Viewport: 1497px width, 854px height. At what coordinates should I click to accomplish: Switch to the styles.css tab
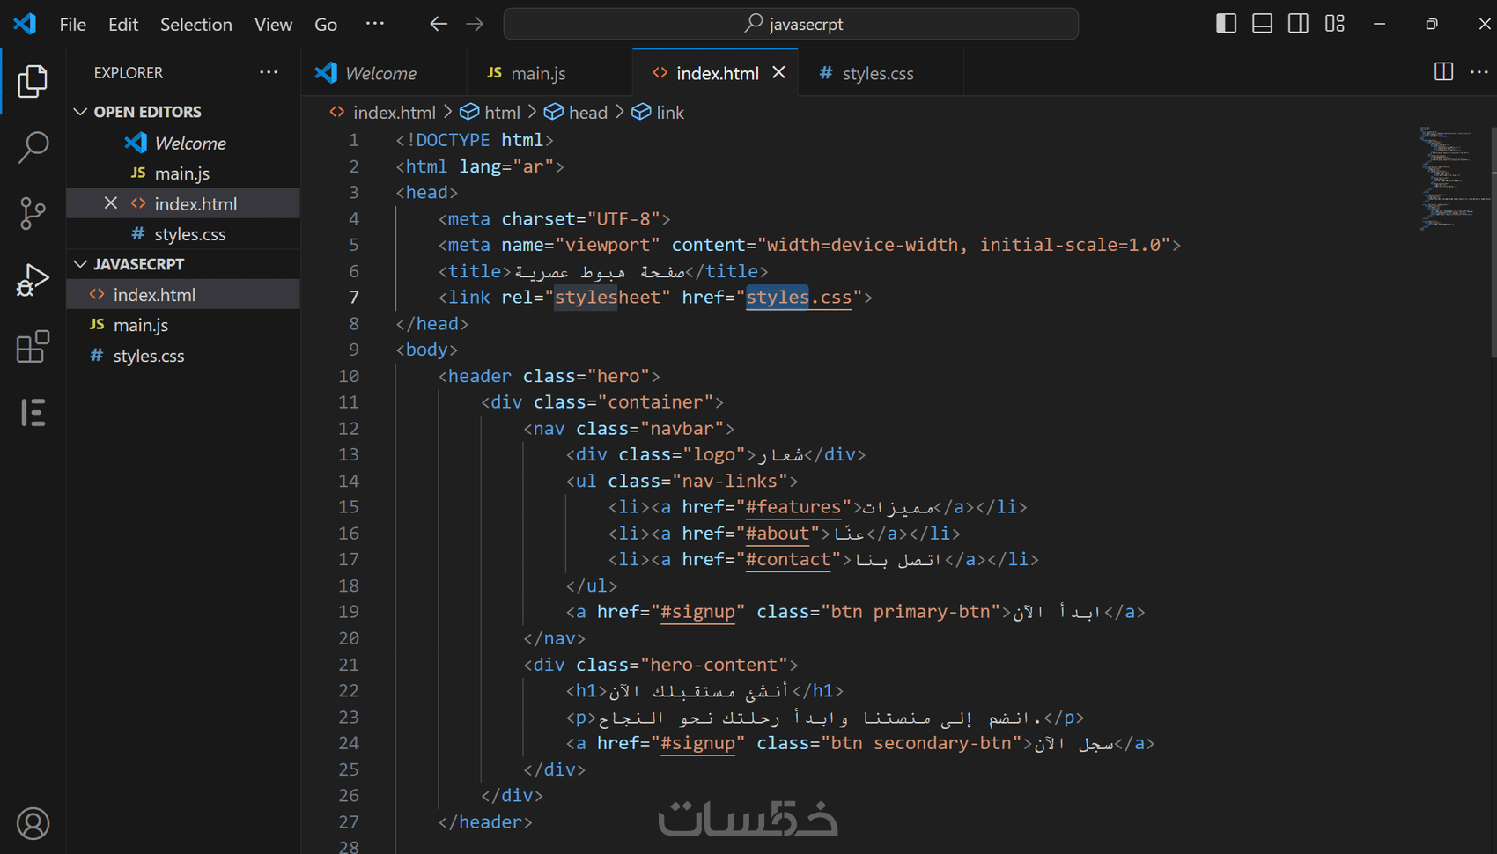click(x=877, y=73)
